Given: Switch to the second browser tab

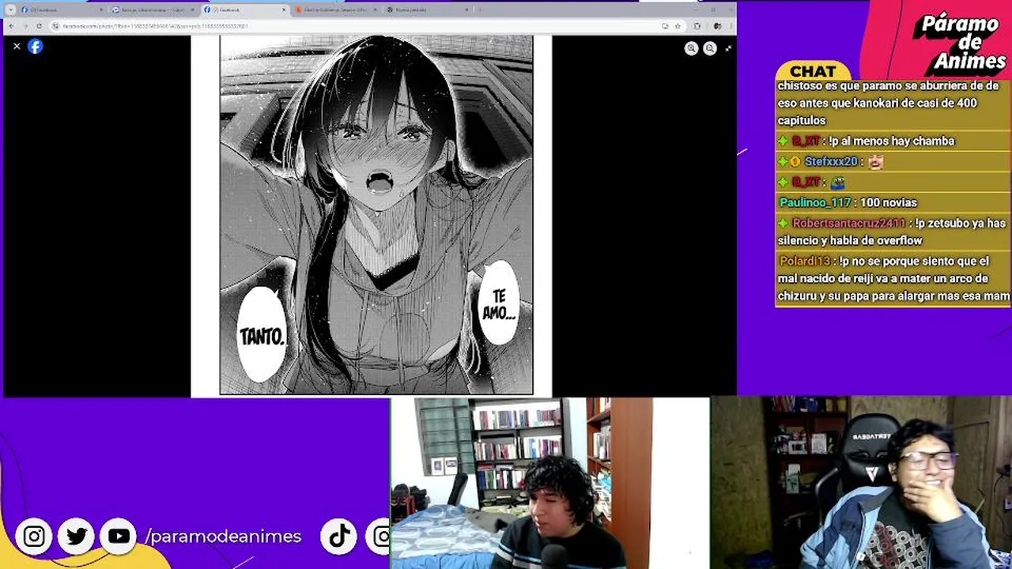Looking at the screenshot, I should (x=153, y=9).
